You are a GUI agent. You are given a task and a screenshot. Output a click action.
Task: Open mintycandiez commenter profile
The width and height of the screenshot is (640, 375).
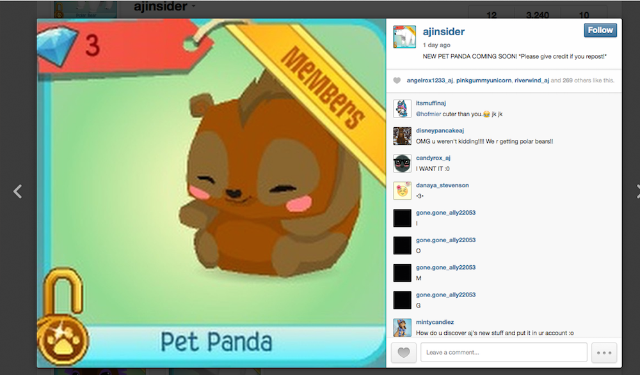click(435, 322)
